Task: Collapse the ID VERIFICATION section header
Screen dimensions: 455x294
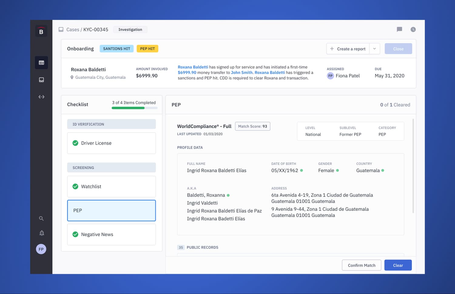Action: [111, 124]
